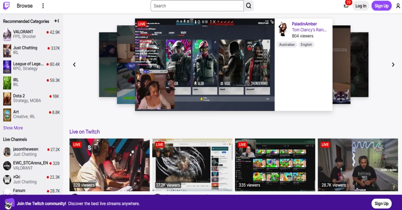
Task: Go to previous carousel stream
Action: (x=74, y=65)
